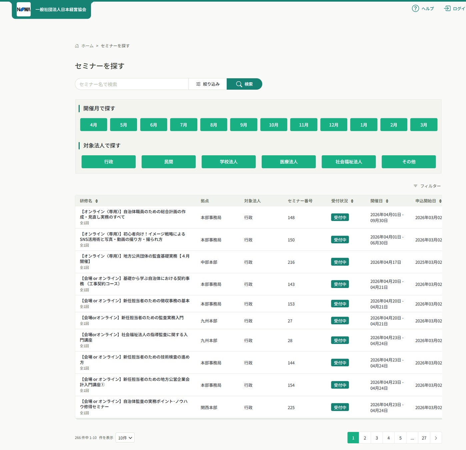Sort by 受付状況 column arrows
This screenshot has width=466, height=450.
[x=352, y=201]
